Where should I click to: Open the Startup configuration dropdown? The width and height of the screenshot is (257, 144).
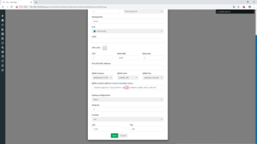128,100
